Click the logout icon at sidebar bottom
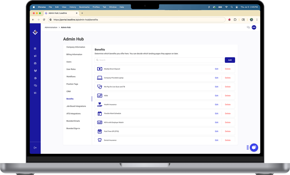 click(x=35, y=148)
